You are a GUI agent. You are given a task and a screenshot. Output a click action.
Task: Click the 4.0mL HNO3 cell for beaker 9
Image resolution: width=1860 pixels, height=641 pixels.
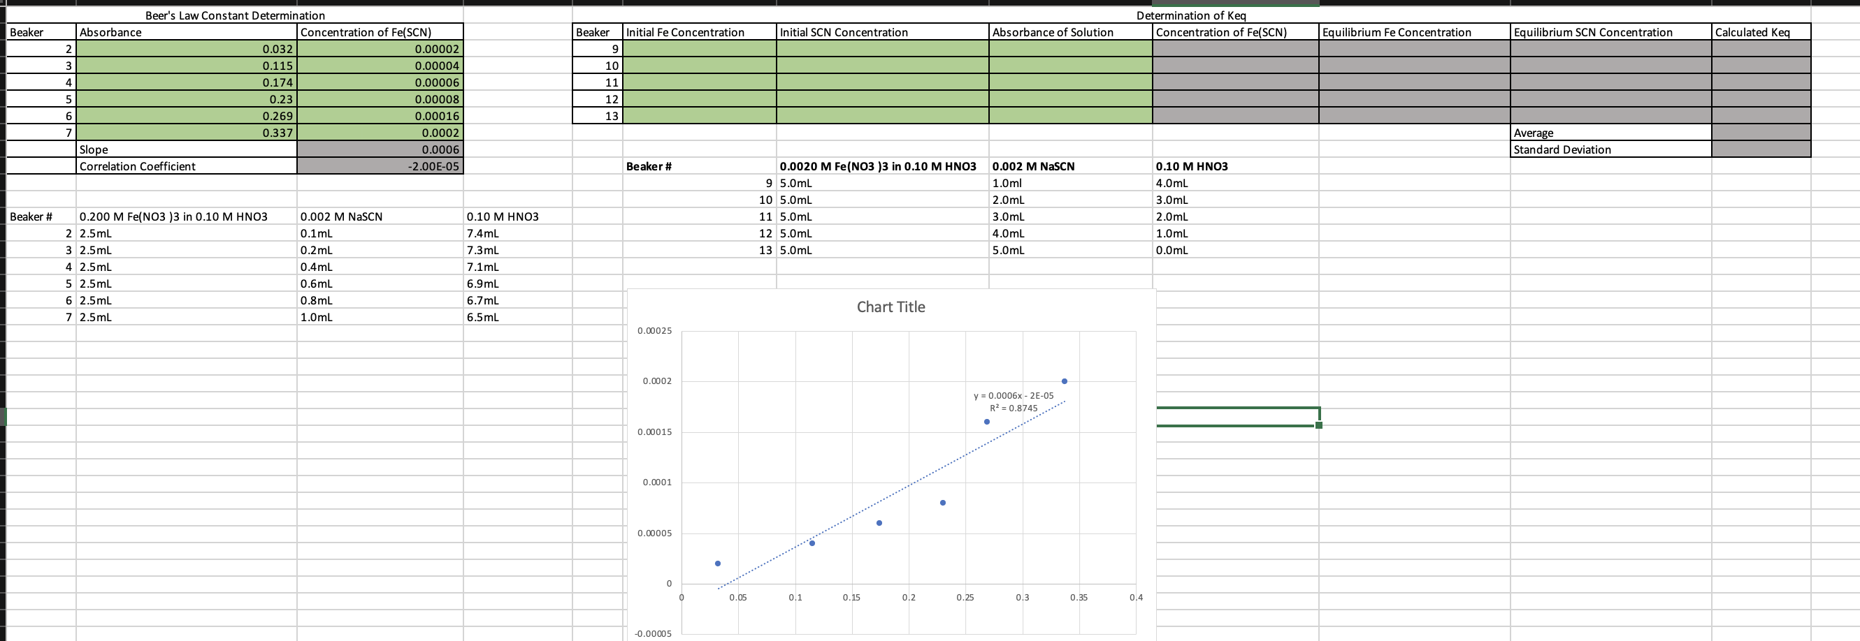pyautogui.click(x=1235, y=183)
